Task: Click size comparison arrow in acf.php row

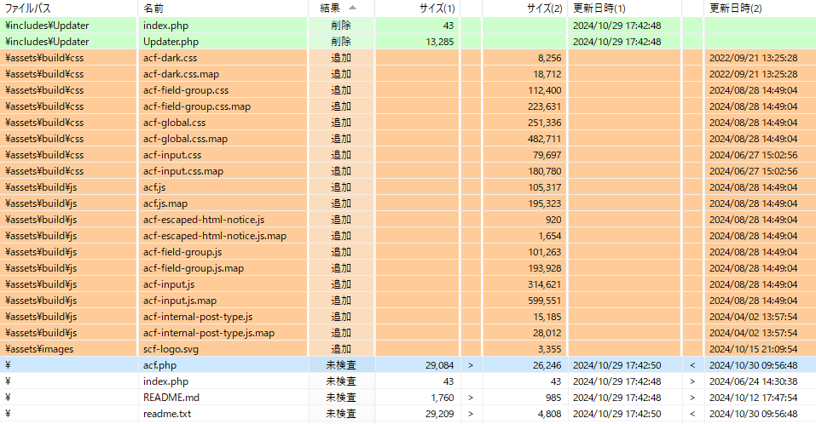Action: 470,365
